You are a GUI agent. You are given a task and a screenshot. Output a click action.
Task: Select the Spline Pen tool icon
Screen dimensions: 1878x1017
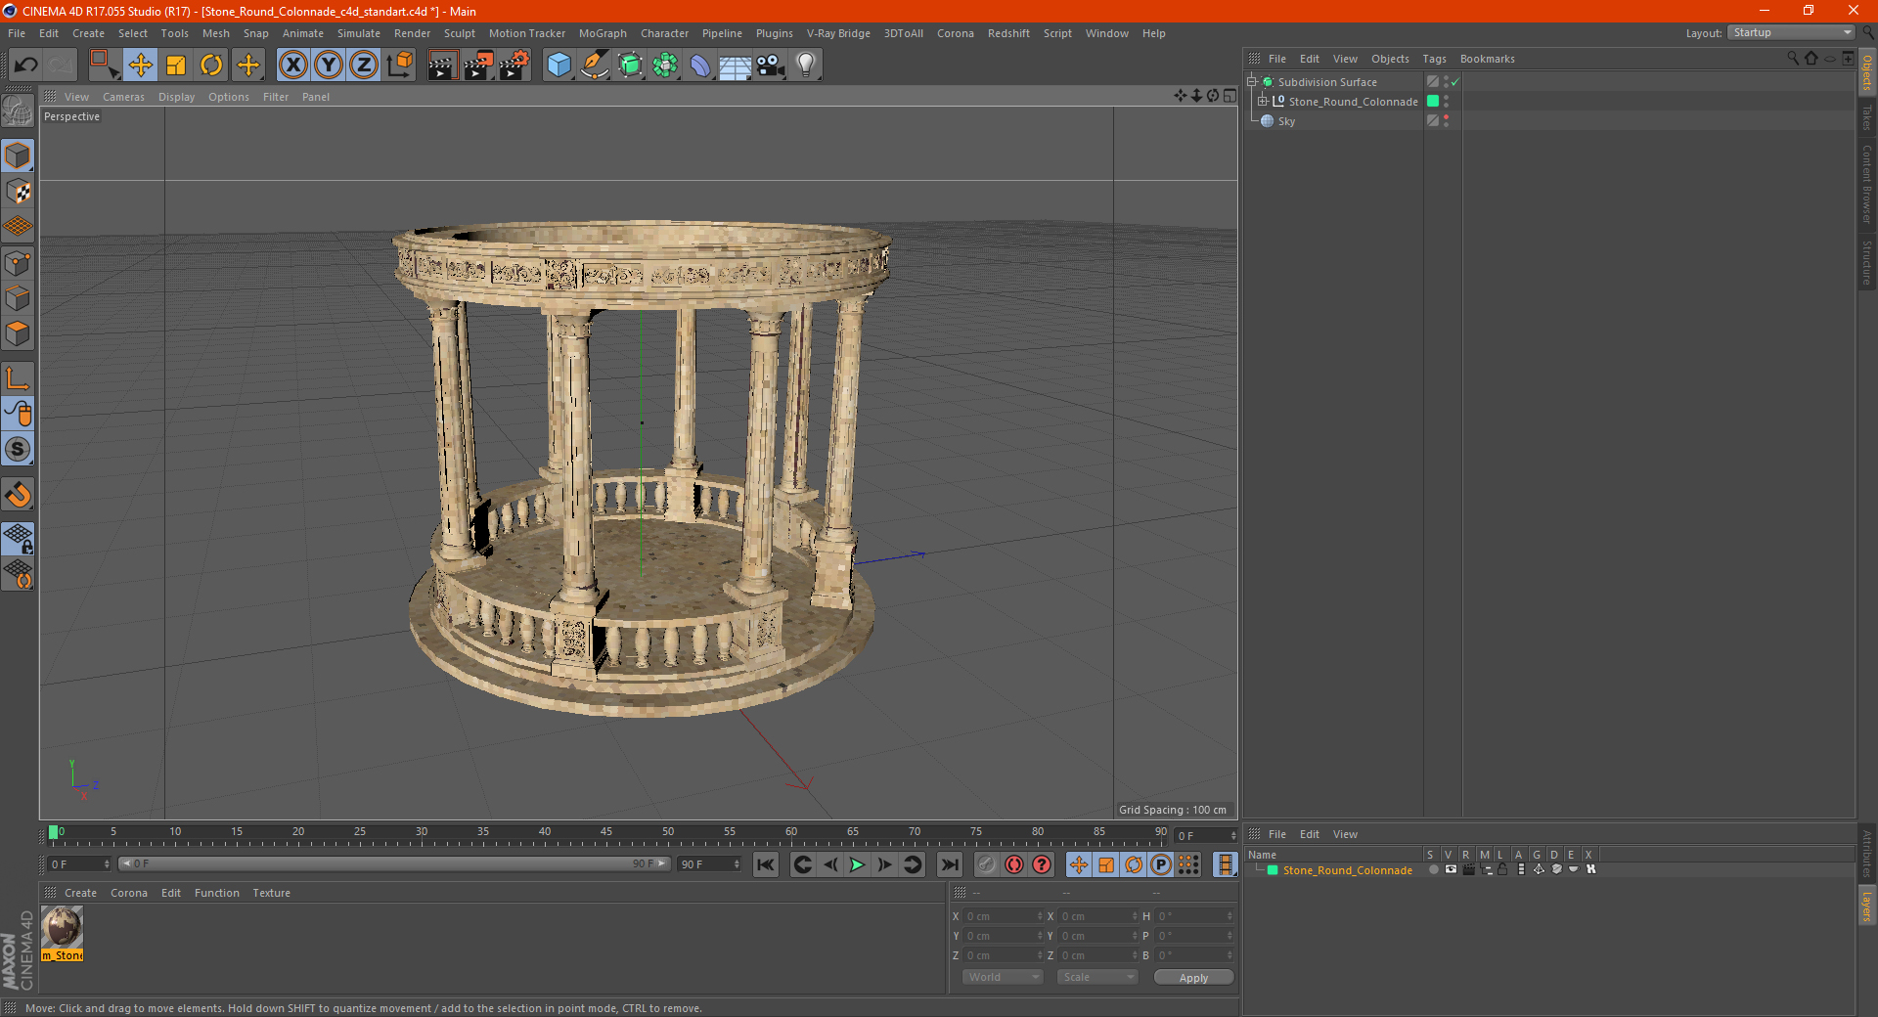(594, 66)
